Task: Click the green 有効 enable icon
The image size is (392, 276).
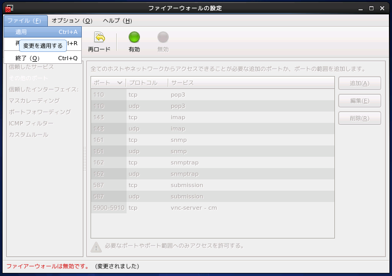Action: [x=134, y=37]
